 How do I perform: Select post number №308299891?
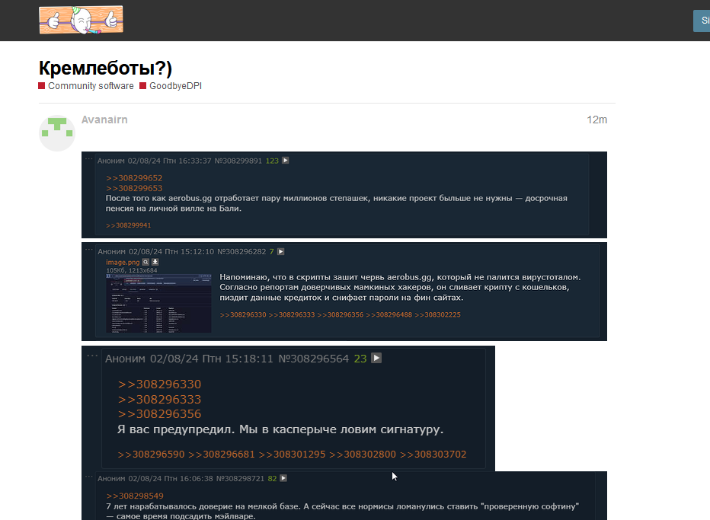coord(238,161)
